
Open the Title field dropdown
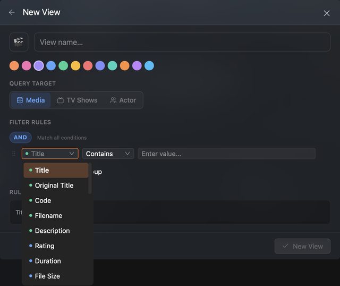coord(50,154)
